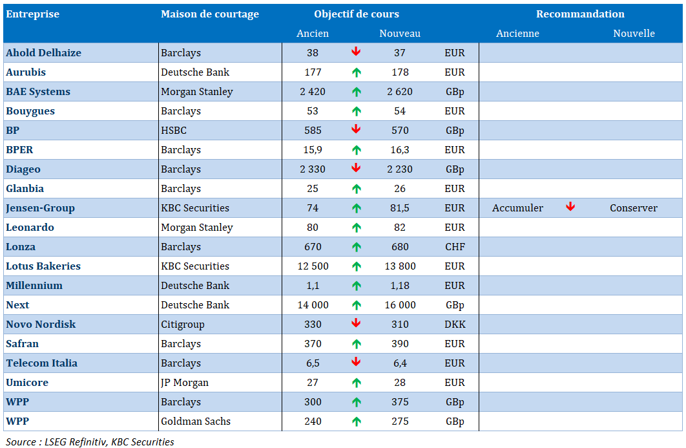
Task: Click the Conserver new recommendation
Action: click(x=634, y=208)
